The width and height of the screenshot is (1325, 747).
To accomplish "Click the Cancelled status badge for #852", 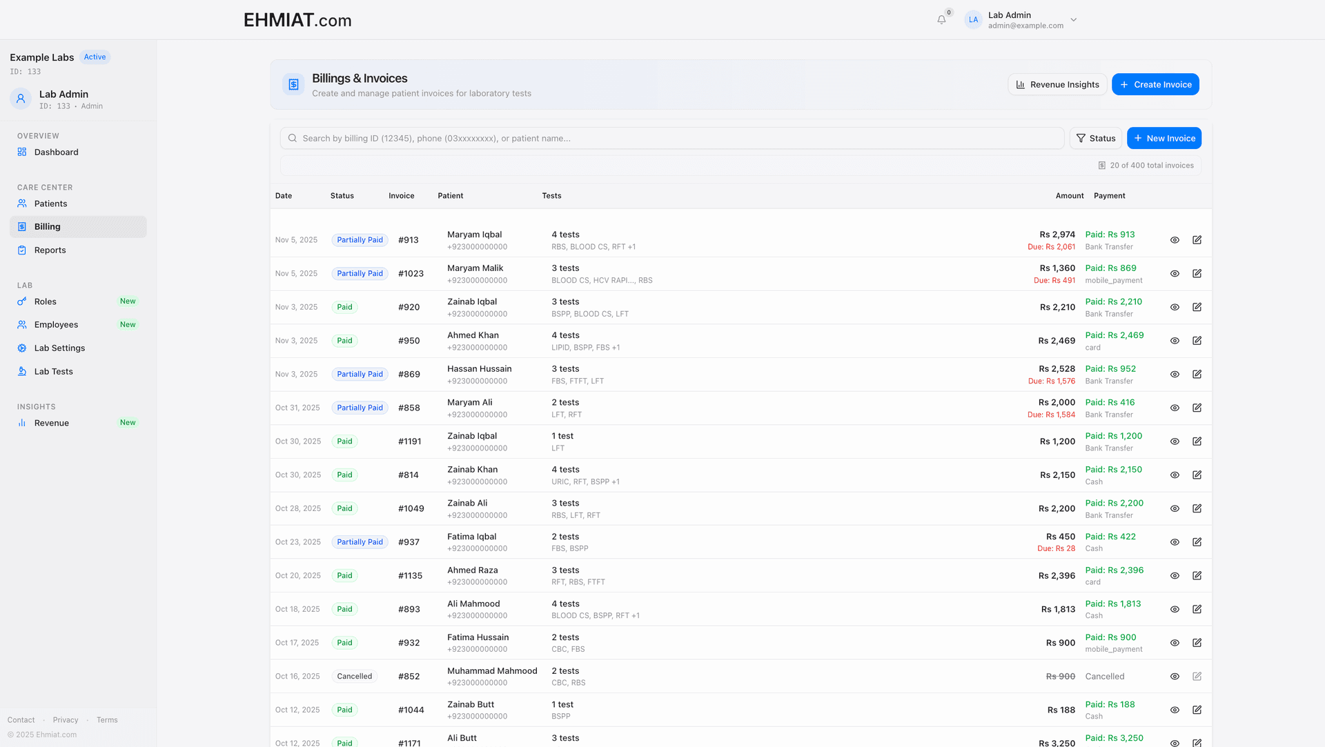I will pos(355,677).
